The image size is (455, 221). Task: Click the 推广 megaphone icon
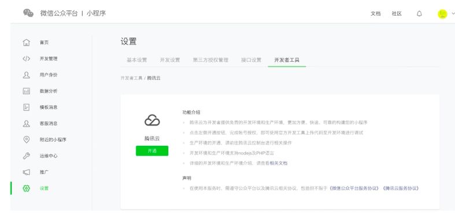[27, 172]
